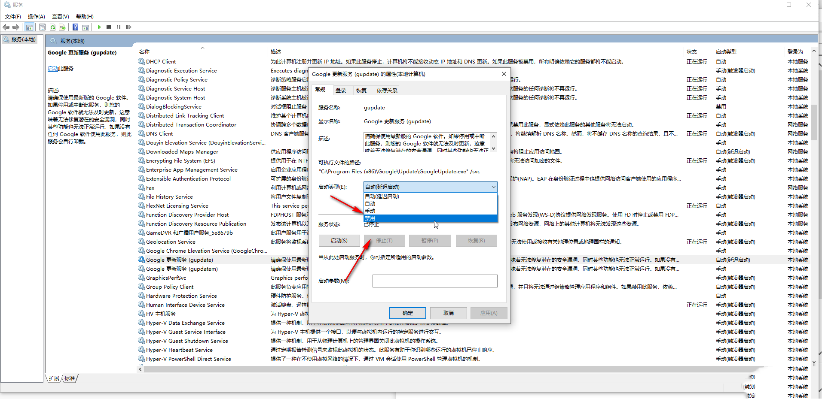The image size is (822, 399).
Task: Switch to 常规 tab in properties dialog
Action: point(321,90)
